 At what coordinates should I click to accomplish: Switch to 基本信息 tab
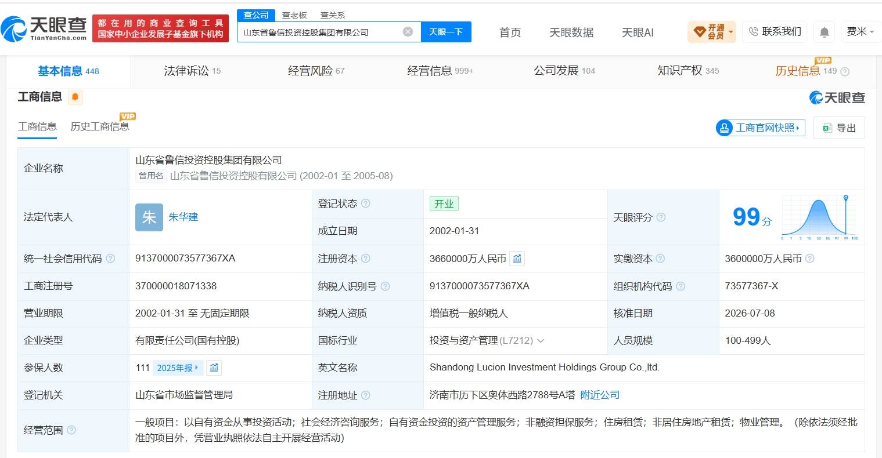pyautogui.click(x=69, y=71)
